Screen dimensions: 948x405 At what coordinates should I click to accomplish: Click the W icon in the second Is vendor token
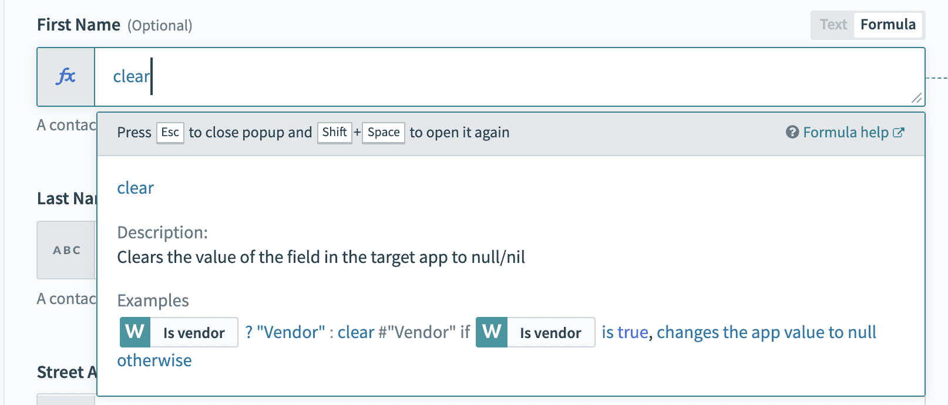[492, 332]
